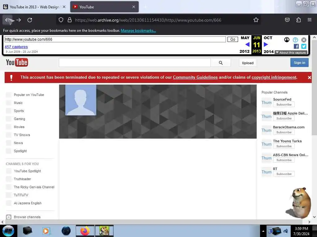The image size is (317, 237).
Task: Show hidden system tray icons
Action: tap(263, 231)
